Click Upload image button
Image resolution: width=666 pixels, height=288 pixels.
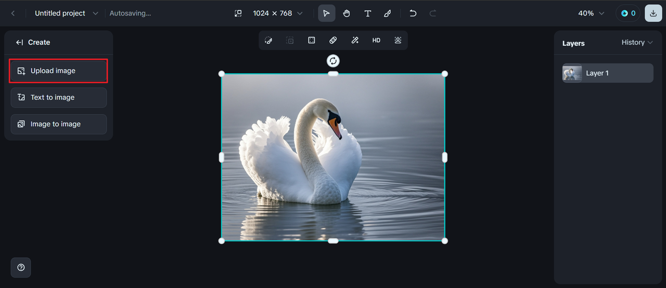point(58,71)
